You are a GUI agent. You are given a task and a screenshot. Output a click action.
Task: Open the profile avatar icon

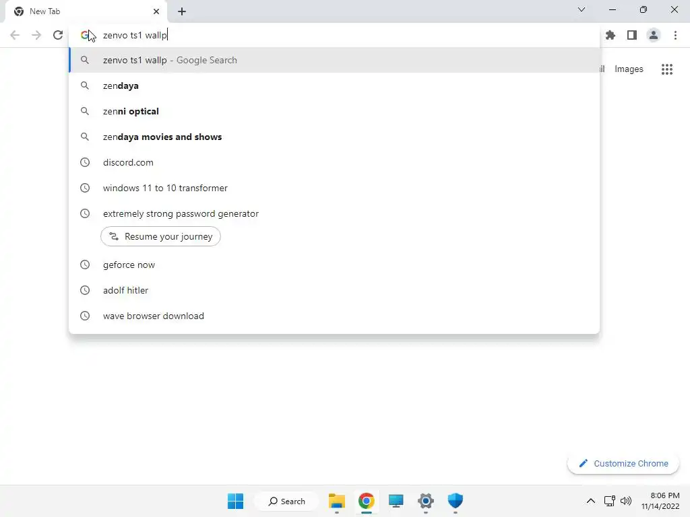pos(654,35)
